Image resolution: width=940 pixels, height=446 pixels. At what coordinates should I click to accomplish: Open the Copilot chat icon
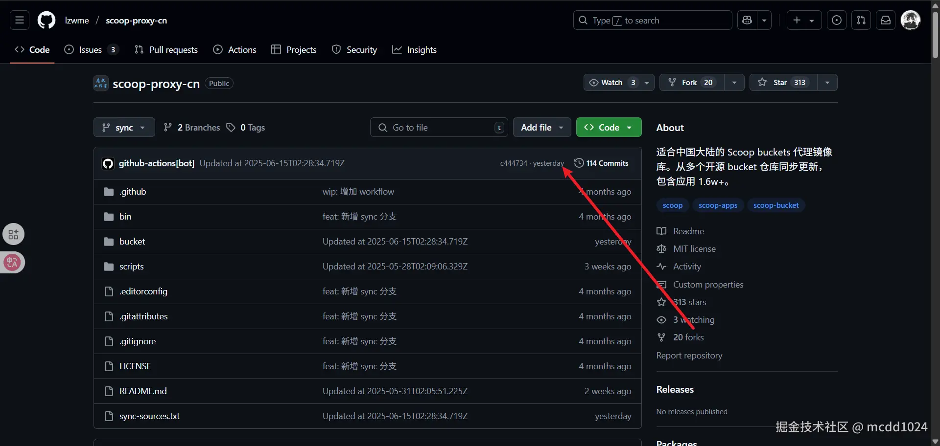tap(747, 20)
